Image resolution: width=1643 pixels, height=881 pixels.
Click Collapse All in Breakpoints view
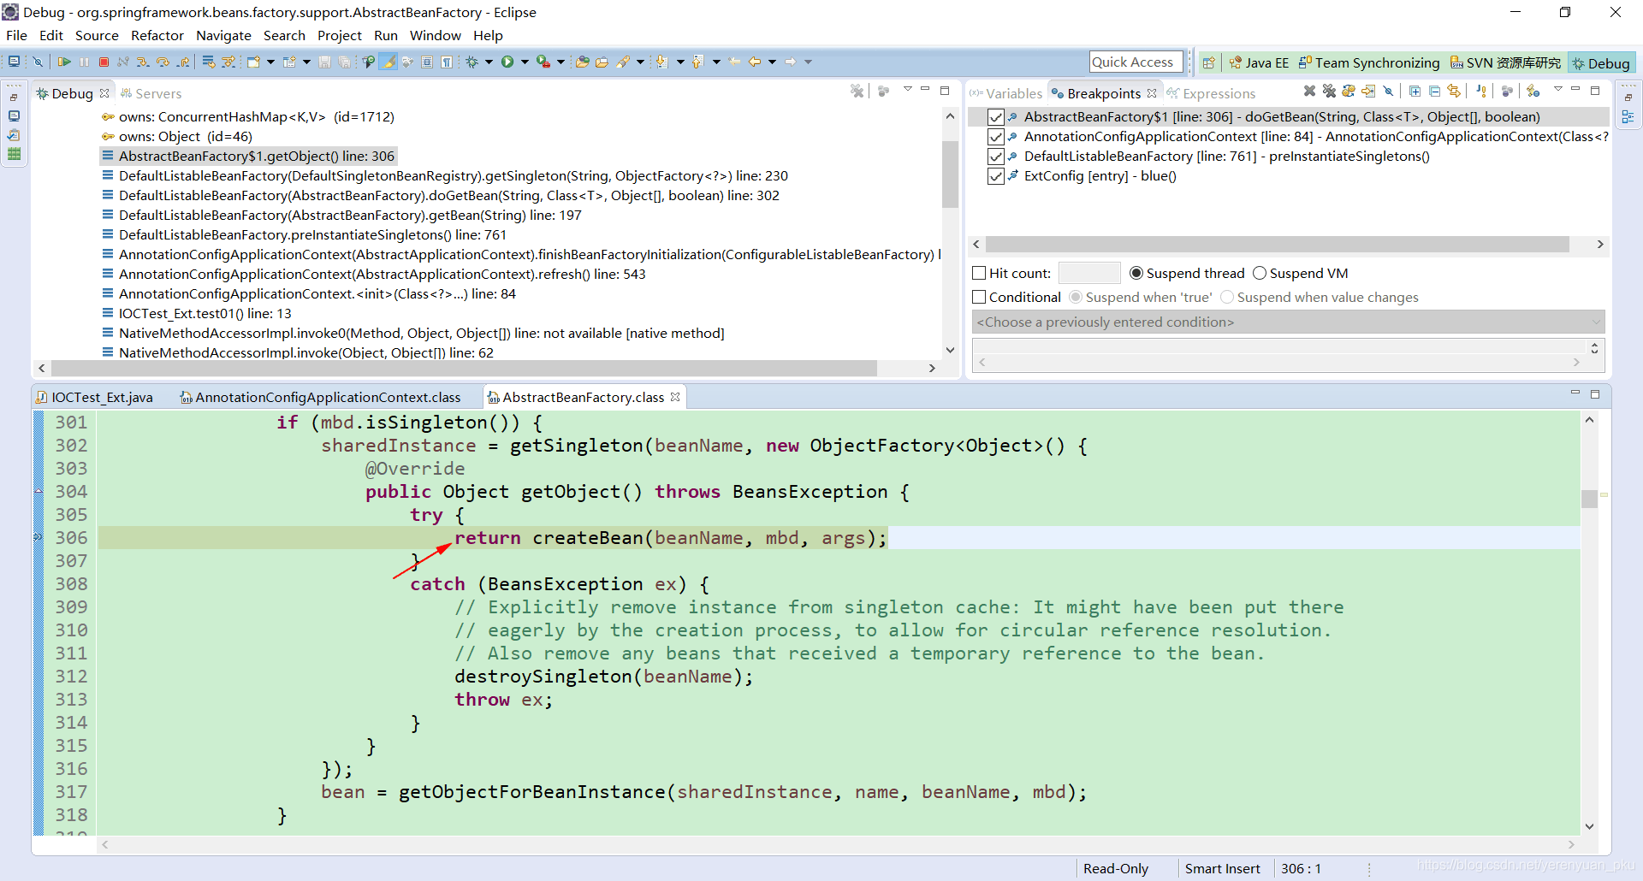pyautogui.click(x=1434, y=91)
